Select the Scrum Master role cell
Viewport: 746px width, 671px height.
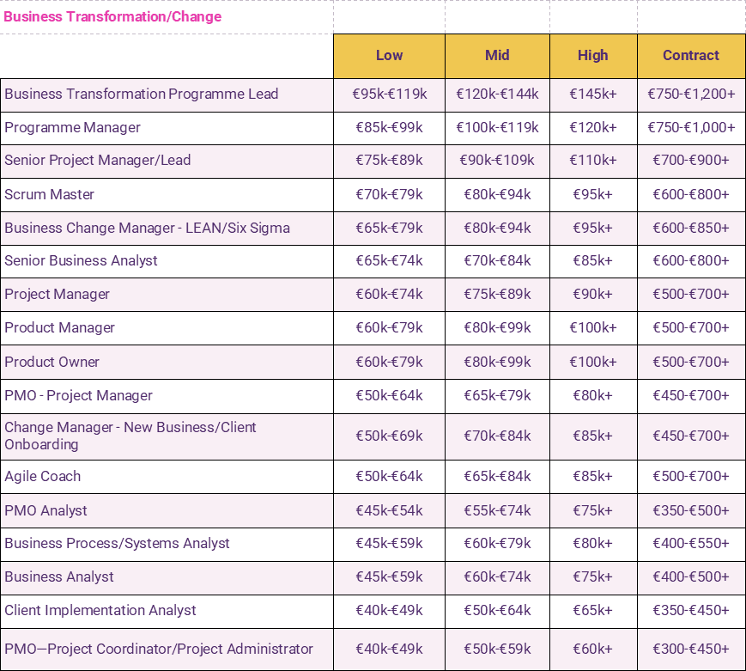coord(49,194)
